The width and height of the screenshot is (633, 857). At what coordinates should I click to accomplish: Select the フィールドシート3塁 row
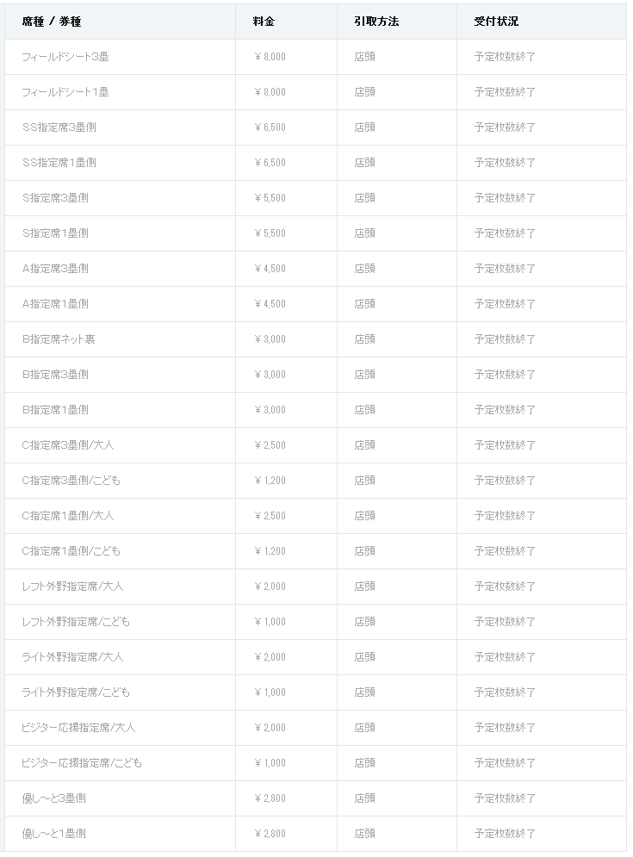[315, 57]
